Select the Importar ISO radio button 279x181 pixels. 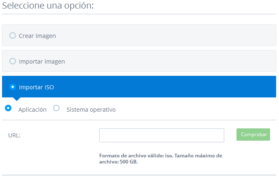(x=13, y=87)
